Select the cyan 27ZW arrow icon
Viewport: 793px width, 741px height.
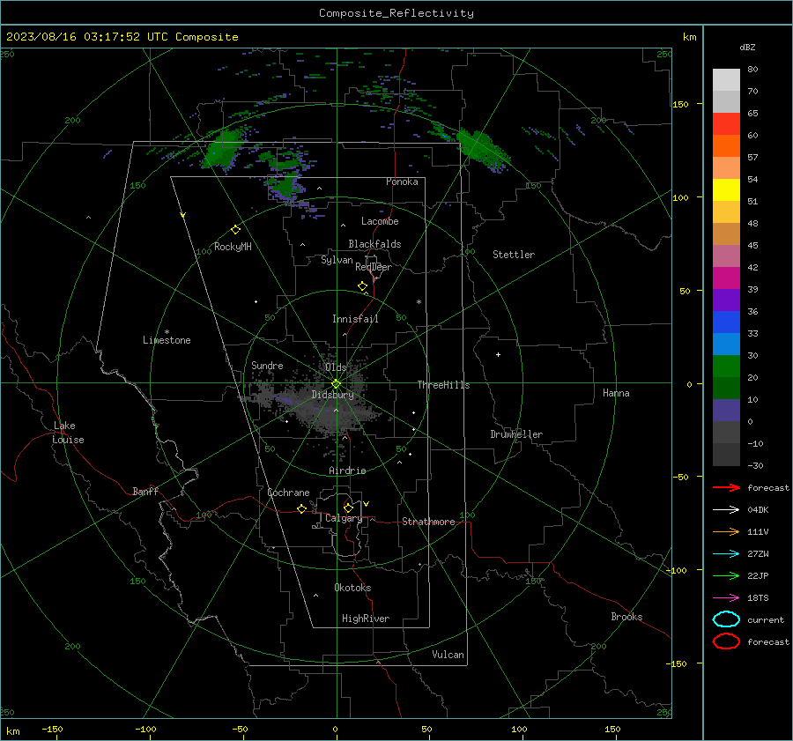(x=726, y=554)
